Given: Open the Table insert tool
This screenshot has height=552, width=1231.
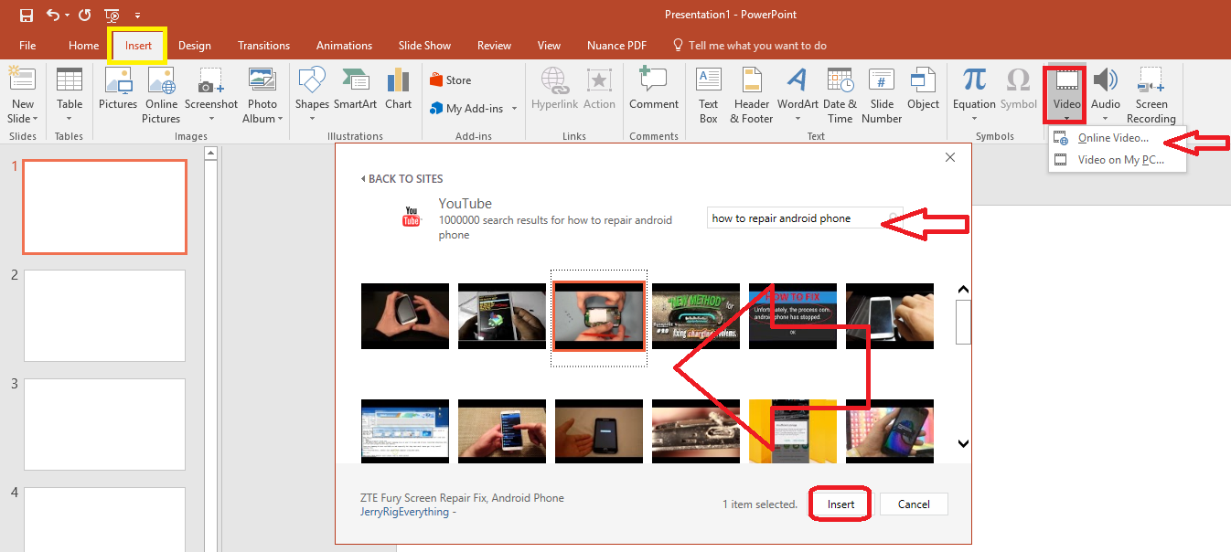Looking at the screenshot, I should coord(70,96).
